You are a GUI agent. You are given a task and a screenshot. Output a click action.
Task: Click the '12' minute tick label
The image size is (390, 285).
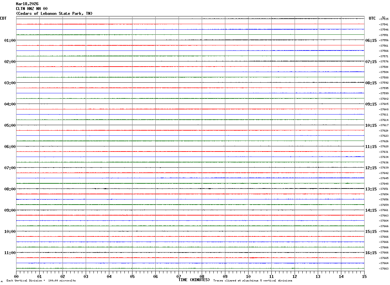coord(295,276)
